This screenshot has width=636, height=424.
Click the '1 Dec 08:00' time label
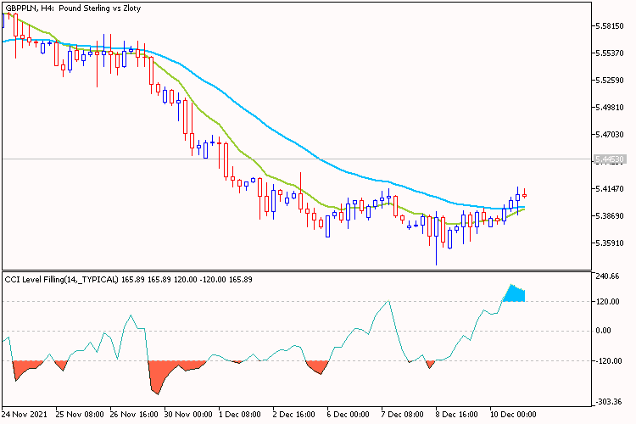[240, 415]
